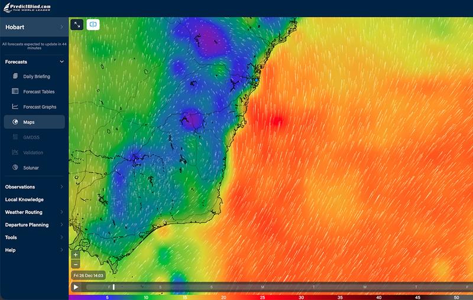This screenshot has height=300, width=473.
Task: Open Forecast Graphs
Action: (x=40, y=107)
